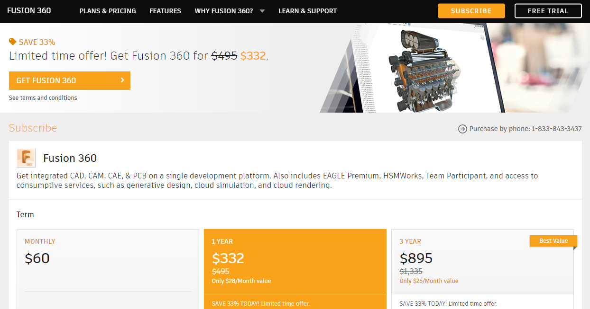Click the Fusion 360 product logo icon

click(x=26, y=158)
